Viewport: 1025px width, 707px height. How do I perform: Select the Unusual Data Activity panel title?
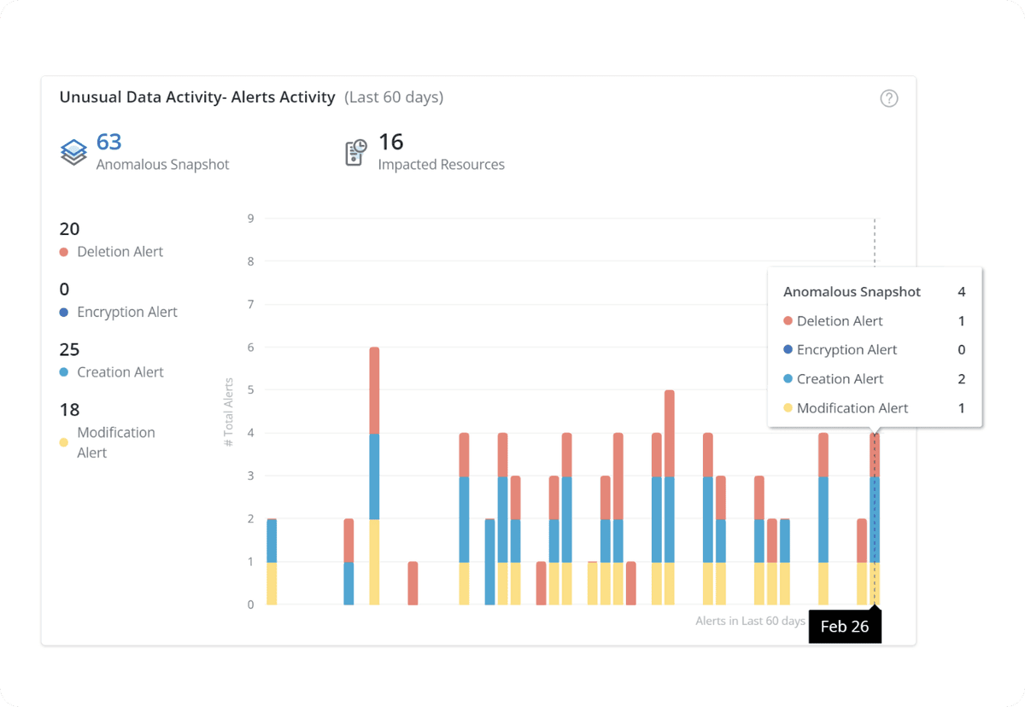click(196, 96)
